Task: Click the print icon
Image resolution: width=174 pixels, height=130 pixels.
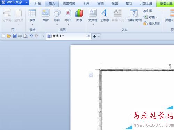Action: 20,36
